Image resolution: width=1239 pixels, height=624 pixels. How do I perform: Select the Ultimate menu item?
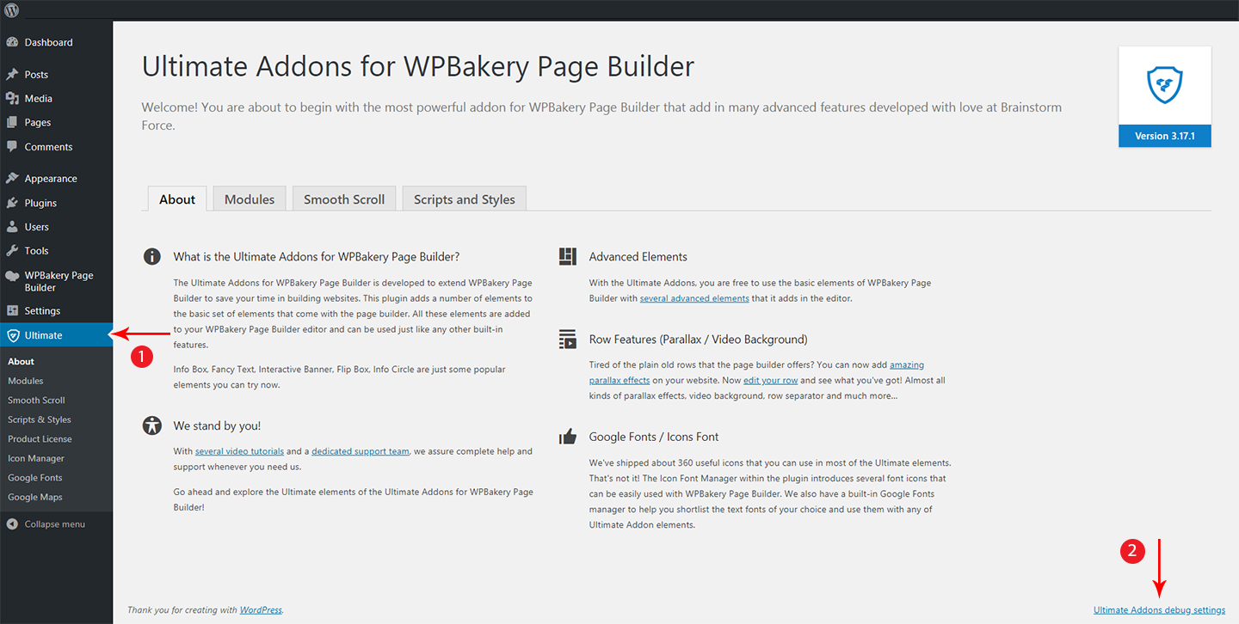[x=56, y=335]
